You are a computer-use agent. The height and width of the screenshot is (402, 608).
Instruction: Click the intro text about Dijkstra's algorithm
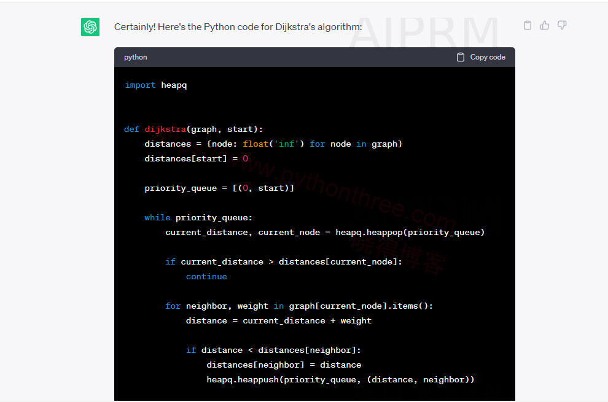238,27
